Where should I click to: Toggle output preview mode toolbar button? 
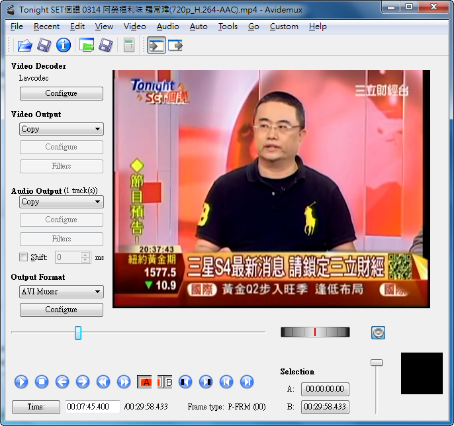(175, 46)
